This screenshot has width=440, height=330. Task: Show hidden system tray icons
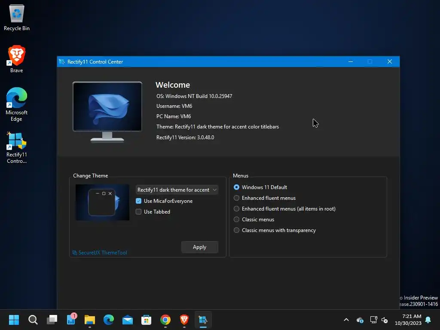click(x=346, y=320)
